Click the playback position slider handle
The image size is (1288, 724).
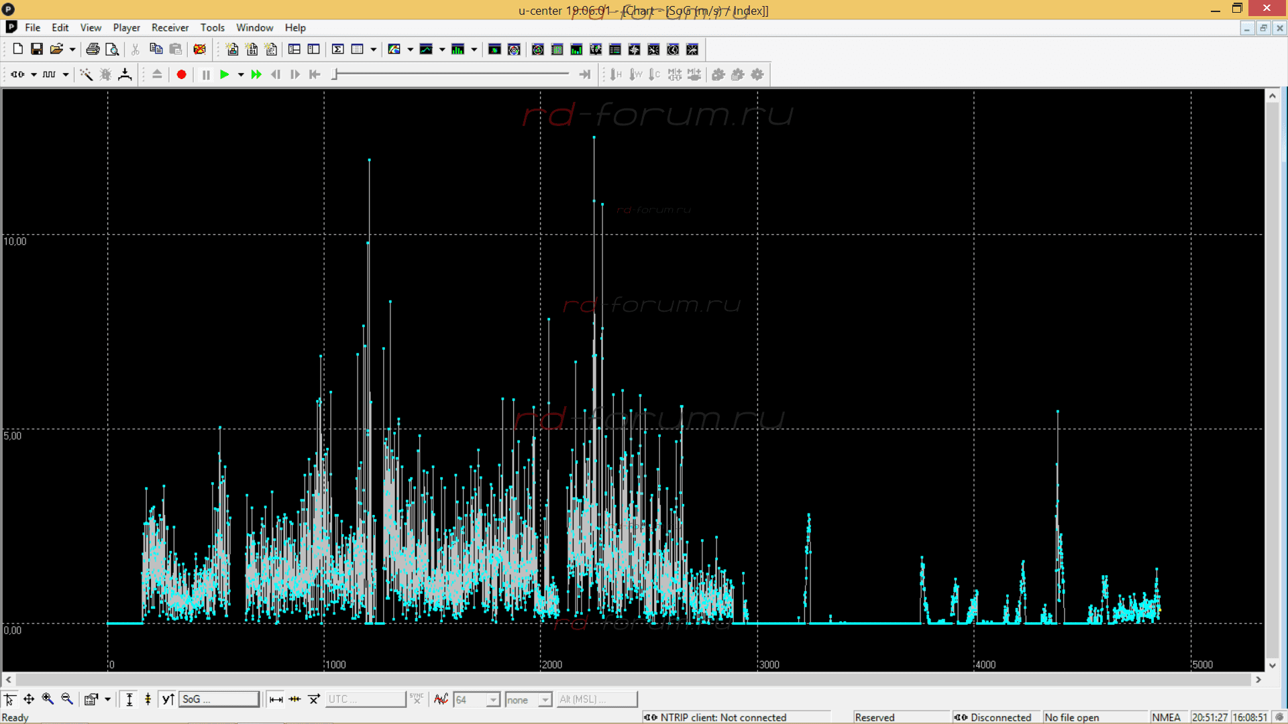click(x=335, y=74)
